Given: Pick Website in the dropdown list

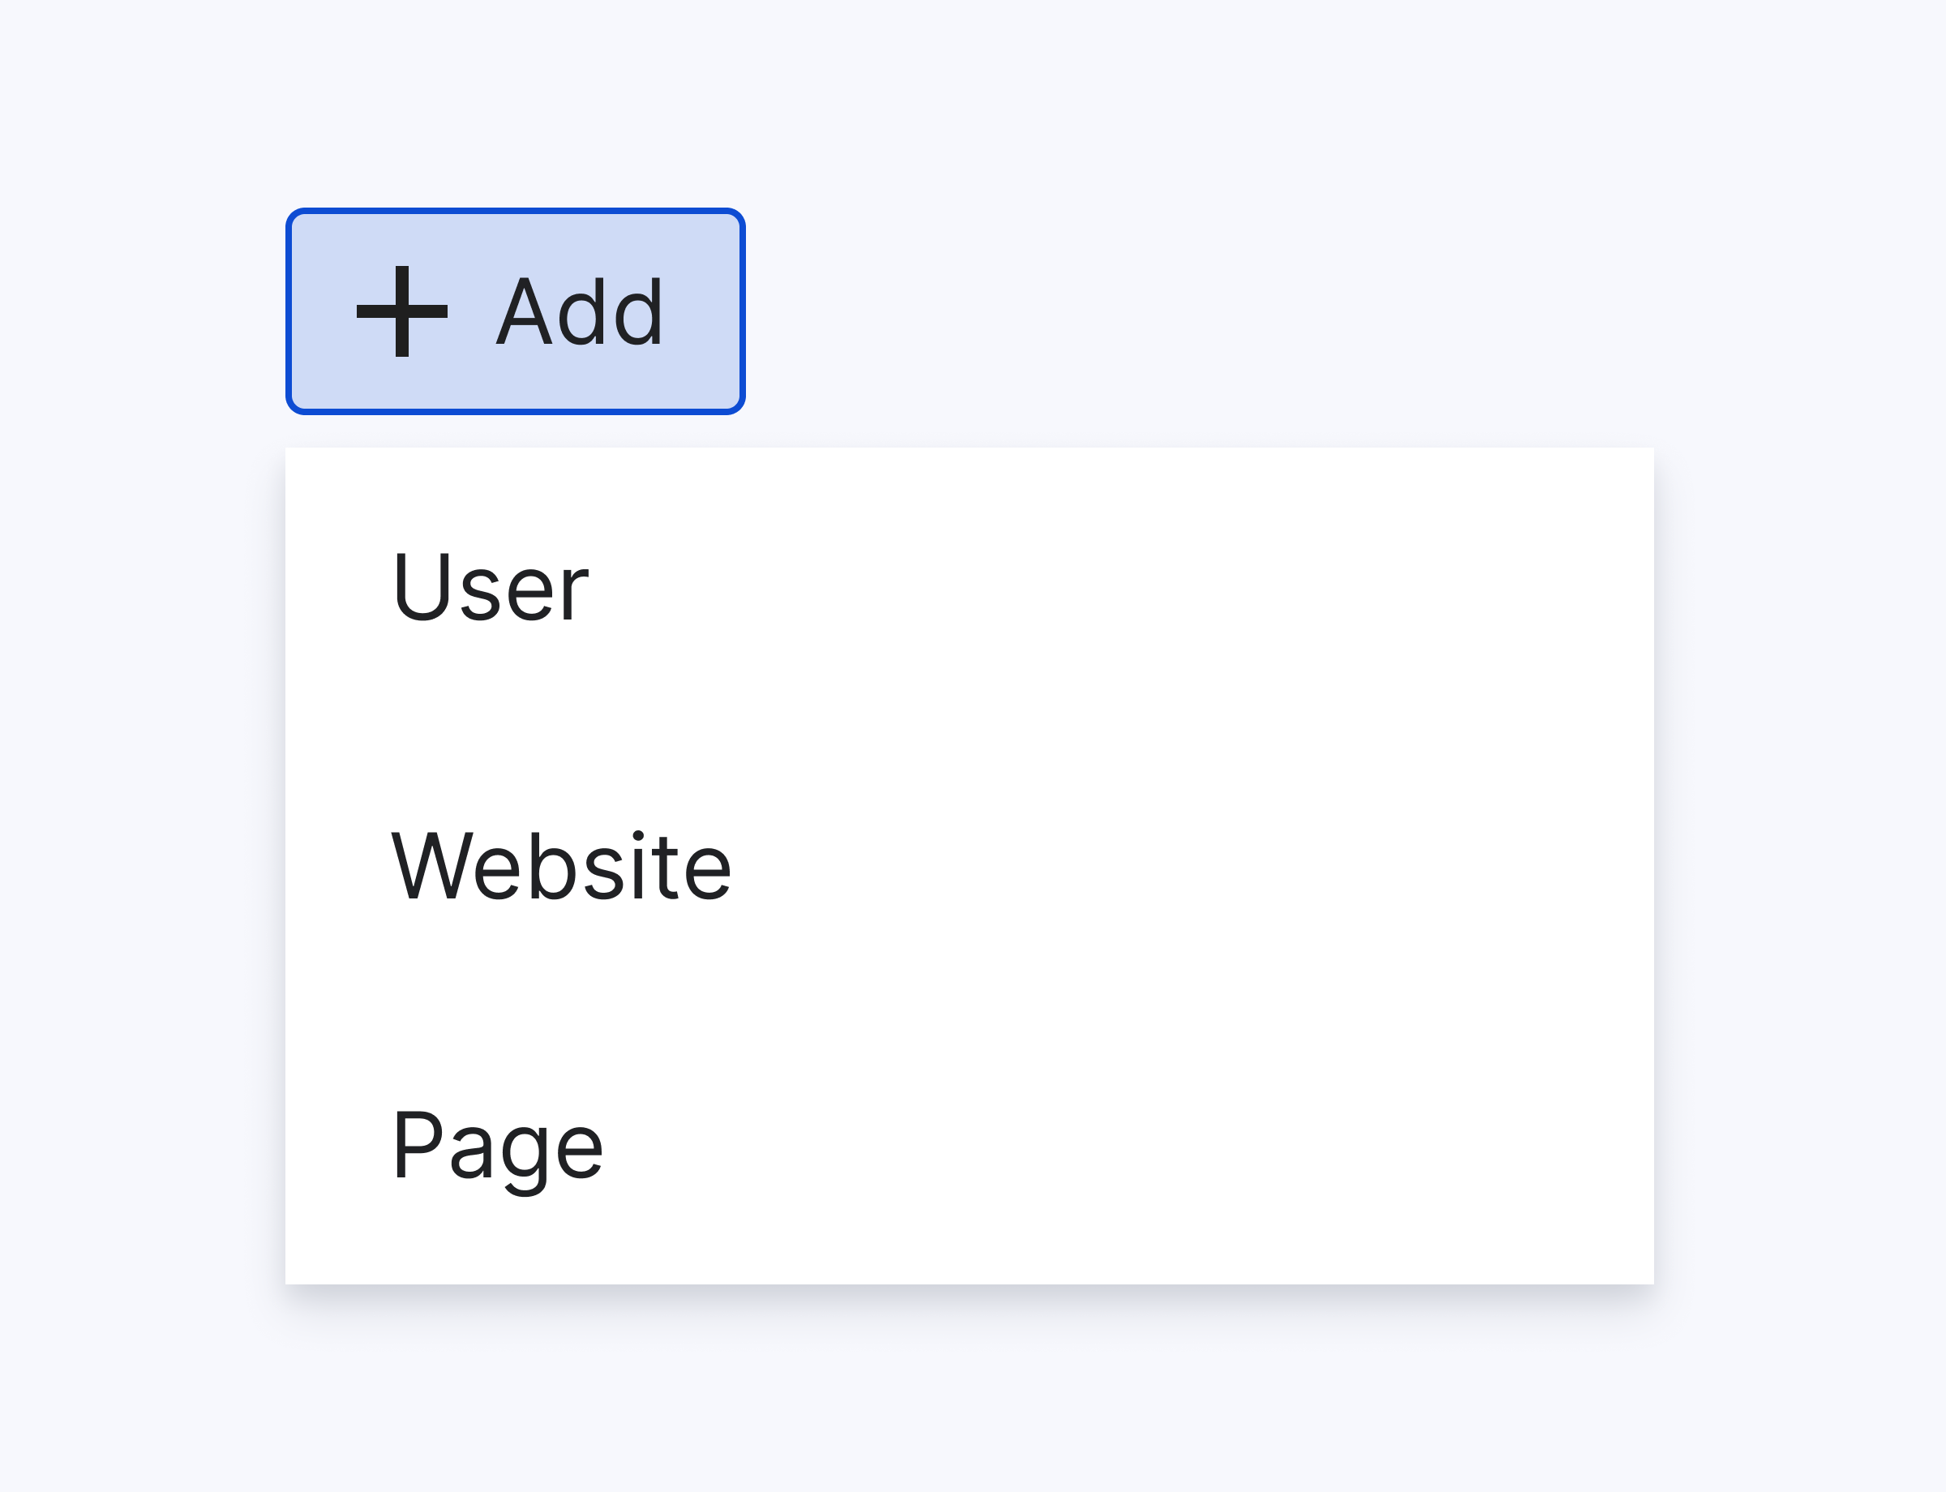Looking at the screenshot, I should (561, 867).
